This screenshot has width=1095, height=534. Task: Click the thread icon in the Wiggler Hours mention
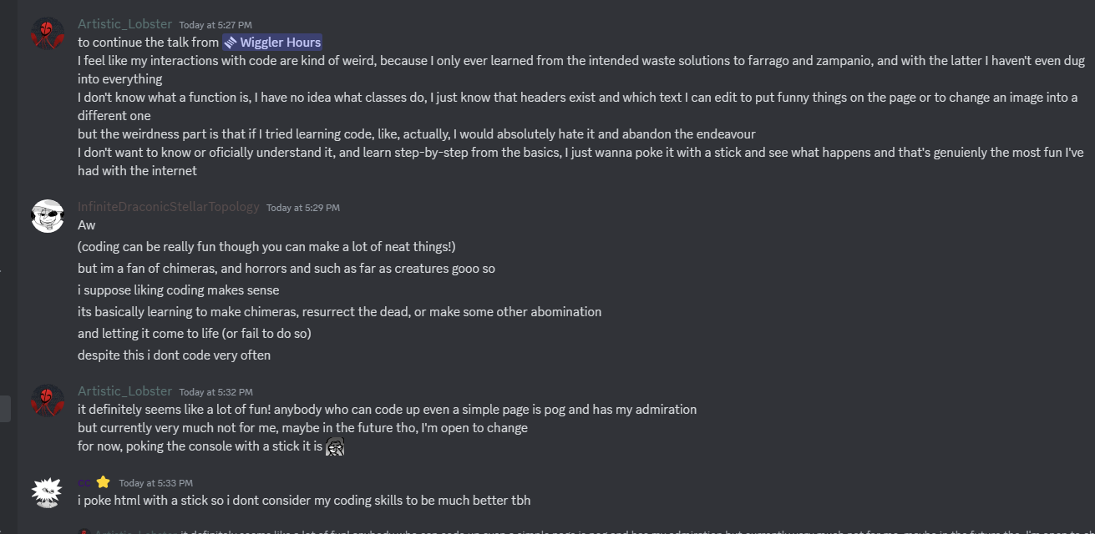coord(231,42)
